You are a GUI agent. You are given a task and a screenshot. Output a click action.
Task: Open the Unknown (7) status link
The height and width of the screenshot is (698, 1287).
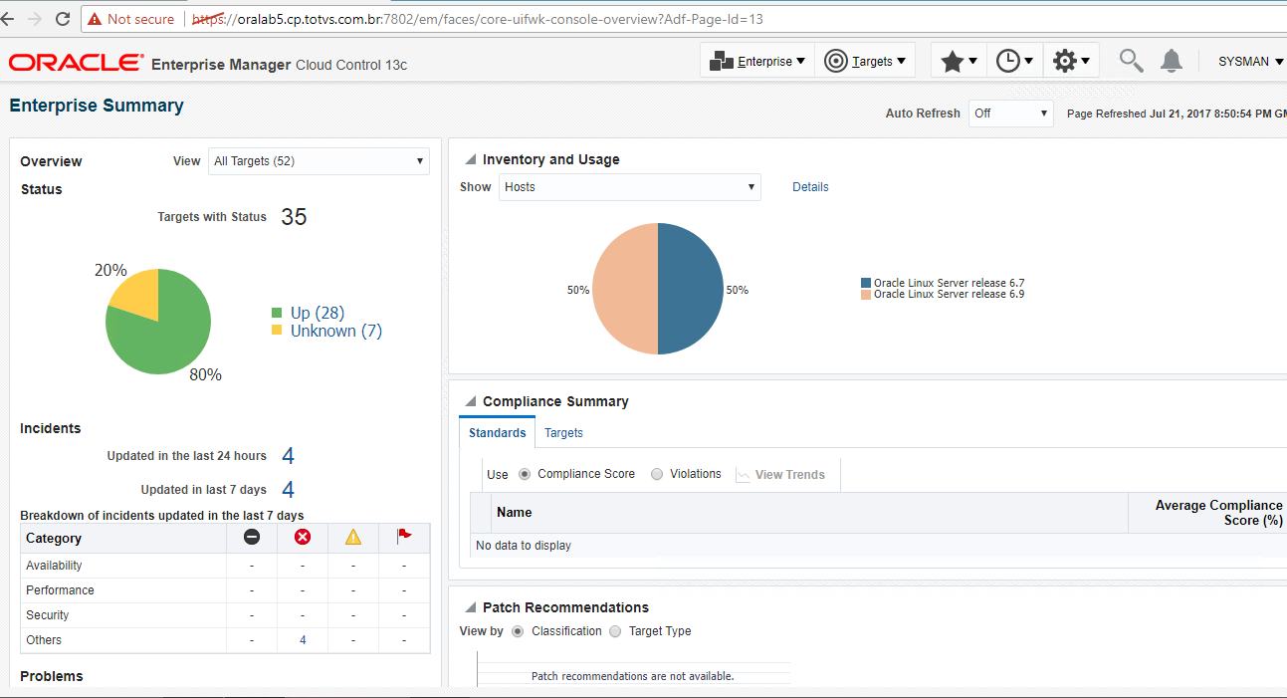[x=335, y=331]
